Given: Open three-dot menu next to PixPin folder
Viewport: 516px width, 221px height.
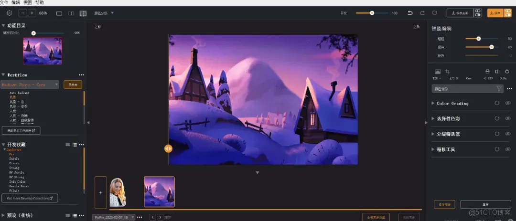Looking at the screenshot, I should pos(140,217).
